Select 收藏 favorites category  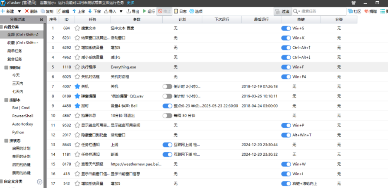[22, 43]
